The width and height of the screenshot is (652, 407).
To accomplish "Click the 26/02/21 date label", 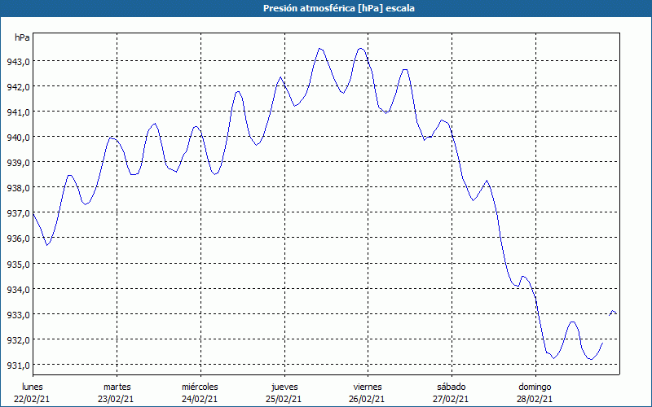I will pos(367,399).
